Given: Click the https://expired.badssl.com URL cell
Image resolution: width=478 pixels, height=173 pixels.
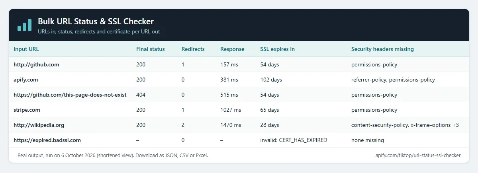Looking at the screenshot, I should pyautogui.click(x=47, y=140).
